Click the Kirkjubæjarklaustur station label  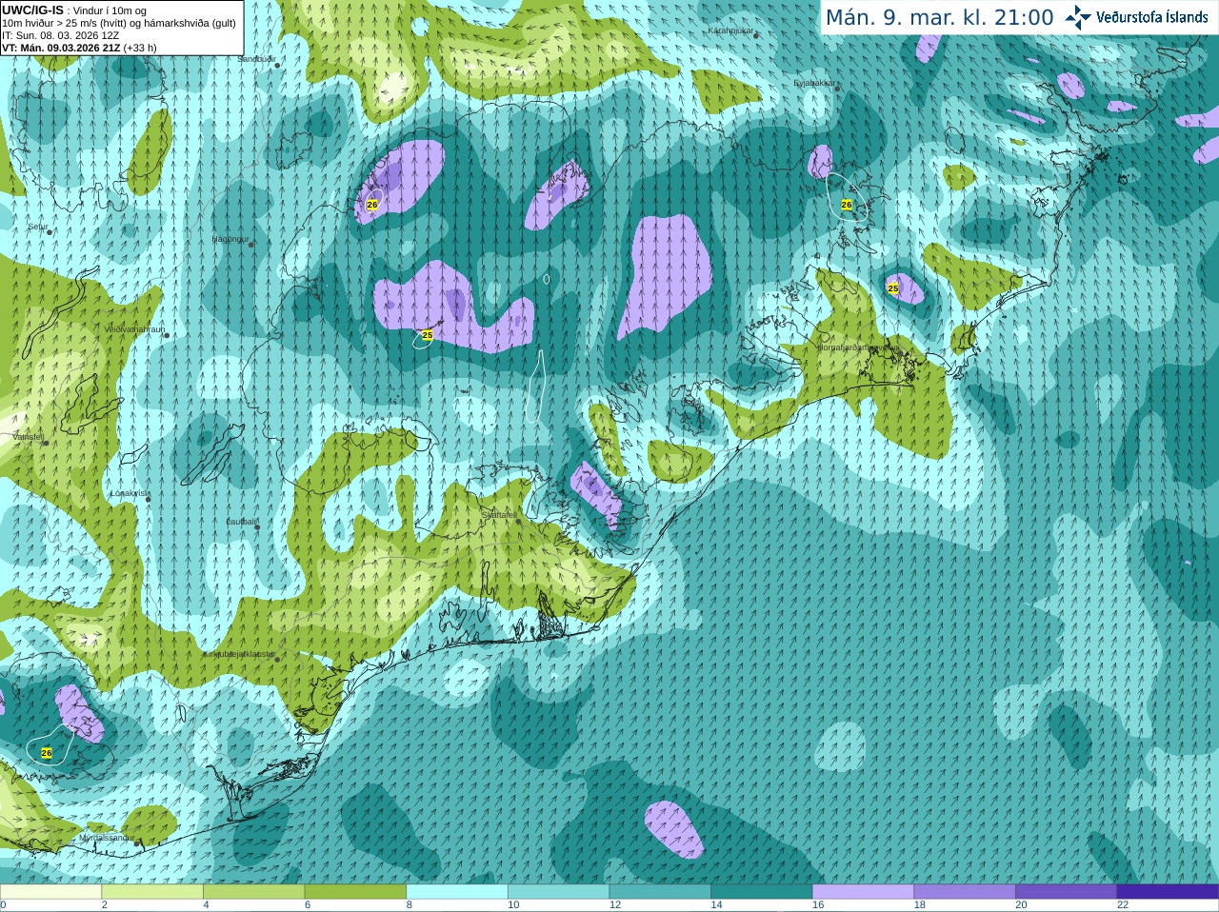(x=239, y=654)
